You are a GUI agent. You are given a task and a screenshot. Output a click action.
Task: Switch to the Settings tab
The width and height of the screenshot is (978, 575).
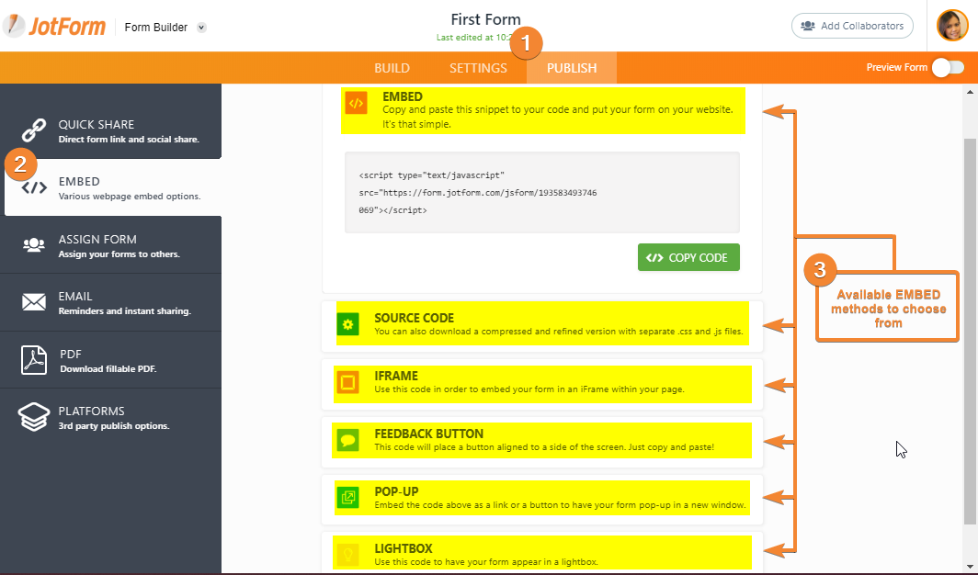[478, 68]
